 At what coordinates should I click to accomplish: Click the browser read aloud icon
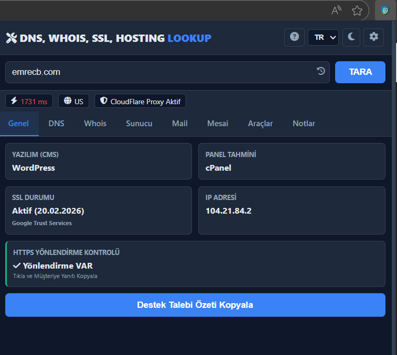[x=337, y=10]
